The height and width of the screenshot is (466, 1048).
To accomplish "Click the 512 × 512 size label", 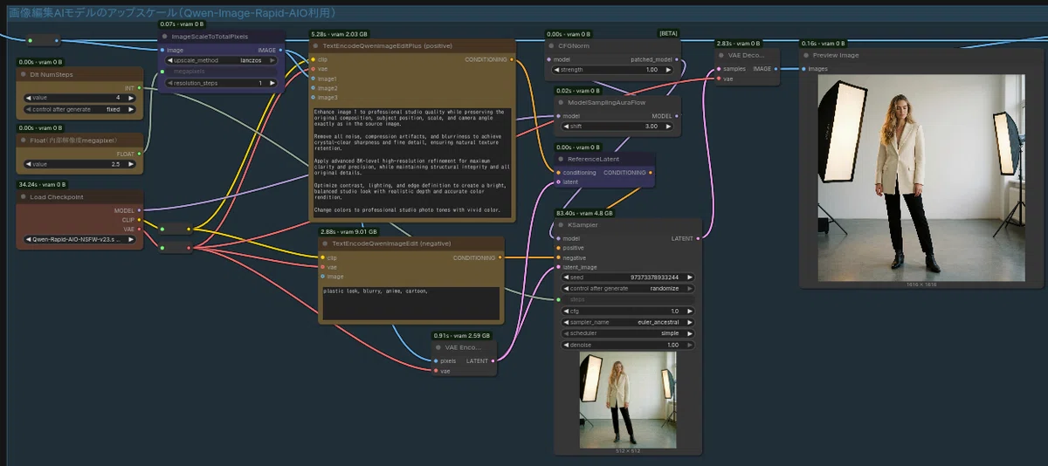I will point(627,451).
